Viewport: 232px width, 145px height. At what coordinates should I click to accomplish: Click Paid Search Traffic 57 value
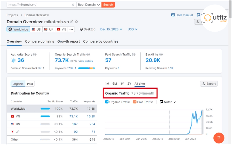click(108, 60)
